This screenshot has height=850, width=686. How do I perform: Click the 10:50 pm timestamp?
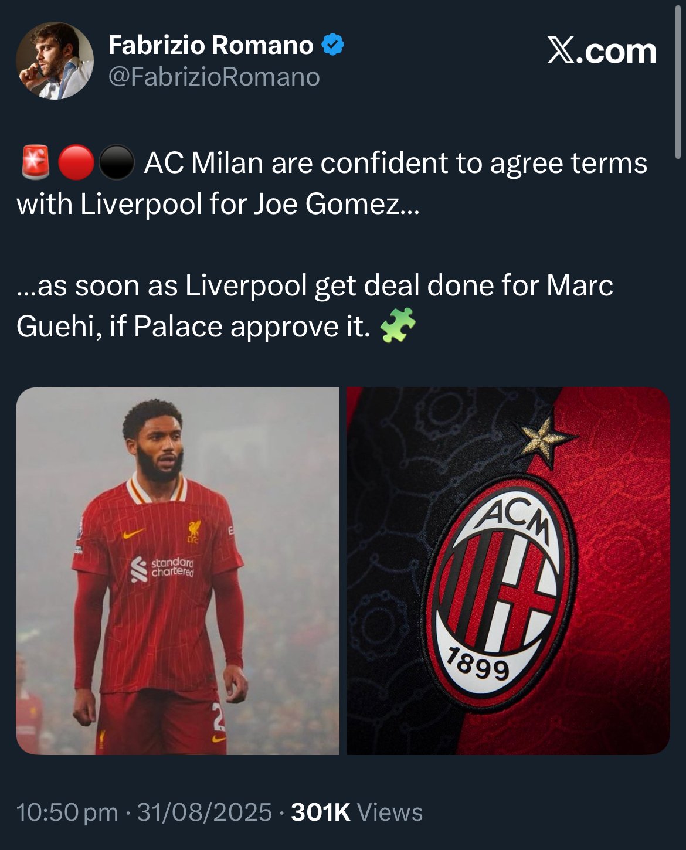(x=67, y=812)
